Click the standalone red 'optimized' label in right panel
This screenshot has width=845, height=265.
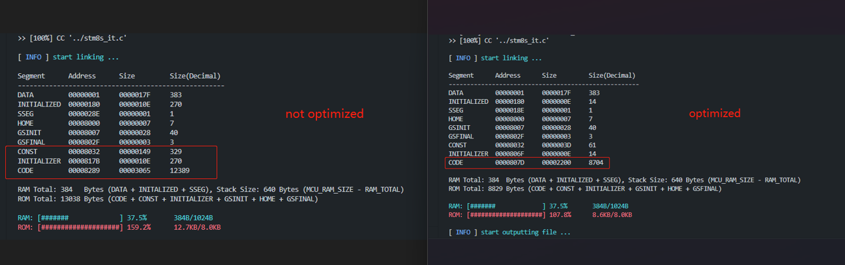[x=715, y=113]
